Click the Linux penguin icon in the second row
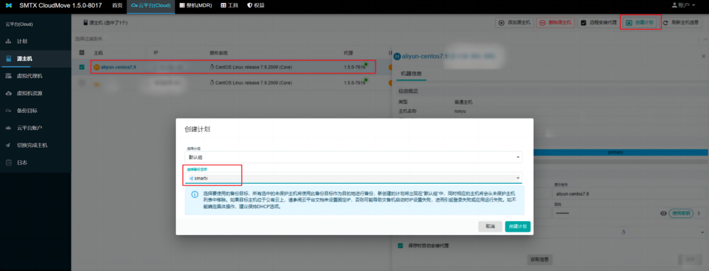 click(x=212, y=83)
